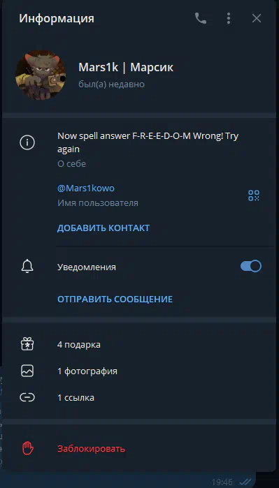Open the 1 ссылка entry

(x=139, y=398)
